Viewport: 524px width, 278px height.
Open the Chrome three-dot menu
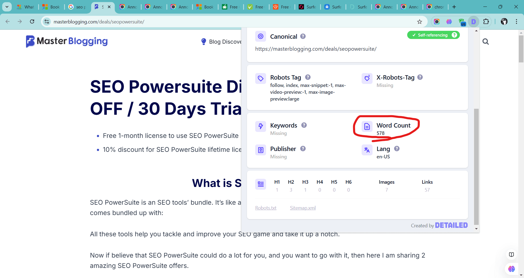tap(516, 22)
